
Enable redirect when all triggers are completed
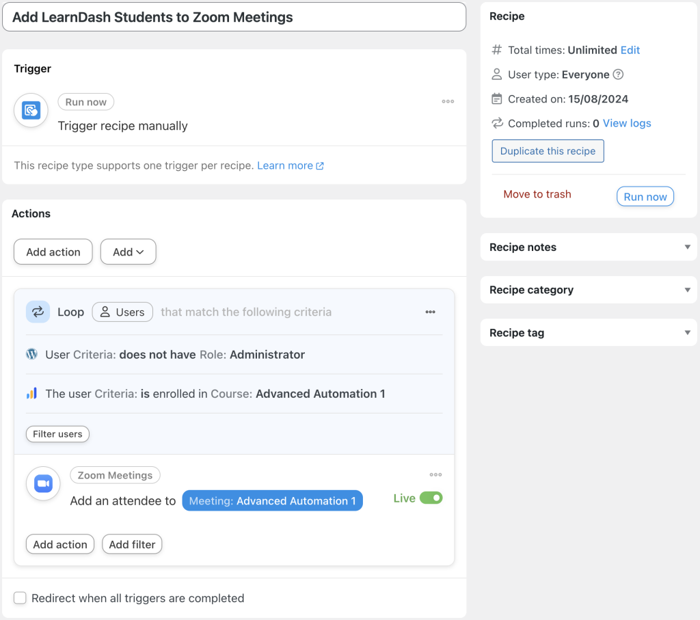(x=20, y=597)
